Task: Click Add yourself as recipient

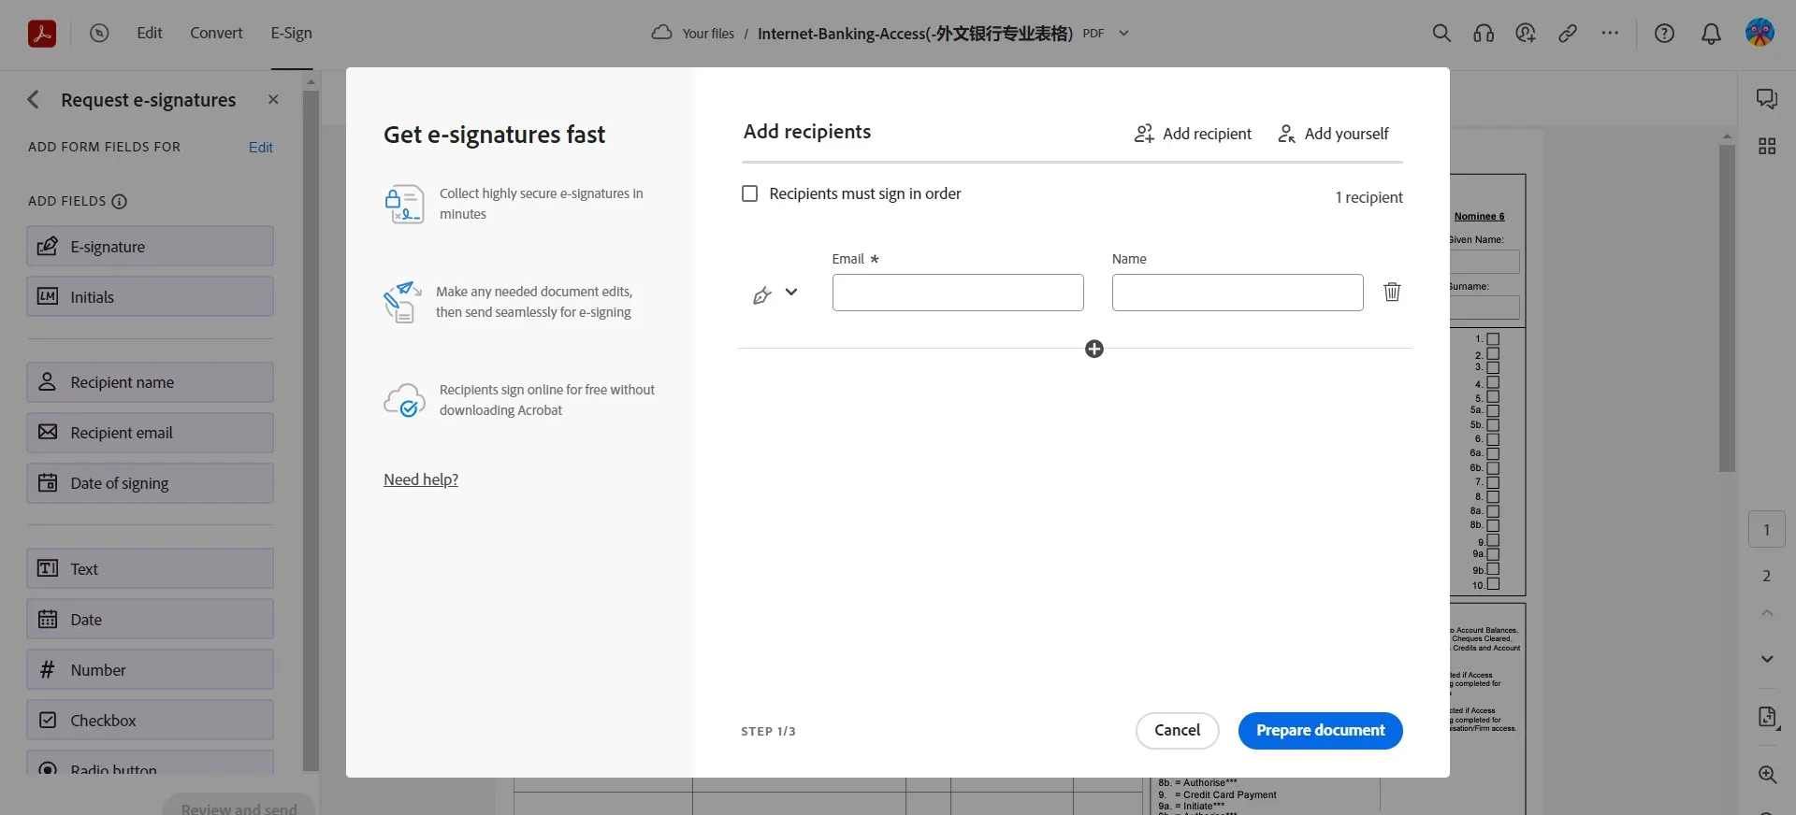Action: point(1333,134)
